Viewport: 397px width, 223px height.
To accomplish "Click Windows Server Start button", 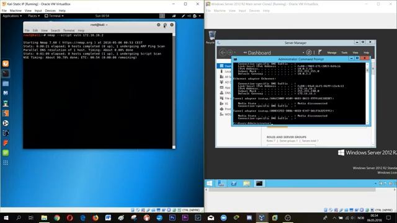I will pos(210,183).
